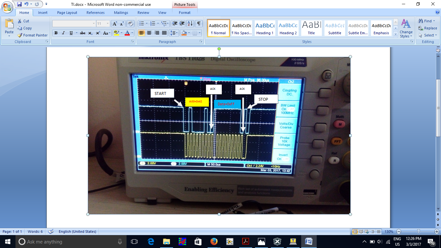Open the font name dropdown
The height and width of the screenshot is (248, 441).
tap(94, 24)
